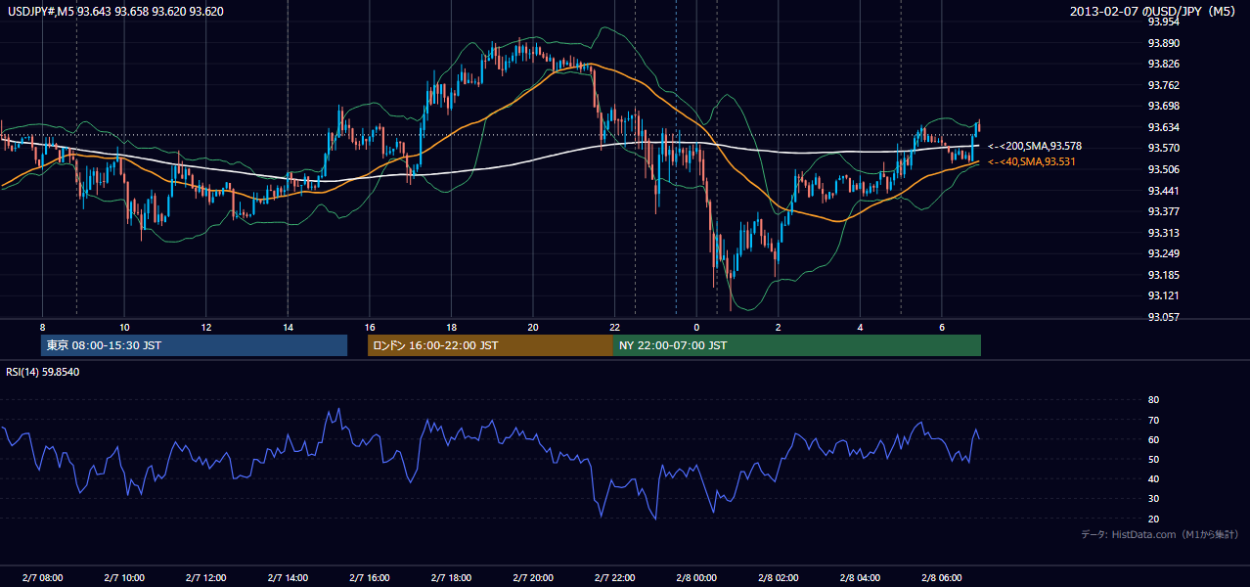
Task: Click the USDJPY#,M5 chart title text
Action: [x=116, y=12]
